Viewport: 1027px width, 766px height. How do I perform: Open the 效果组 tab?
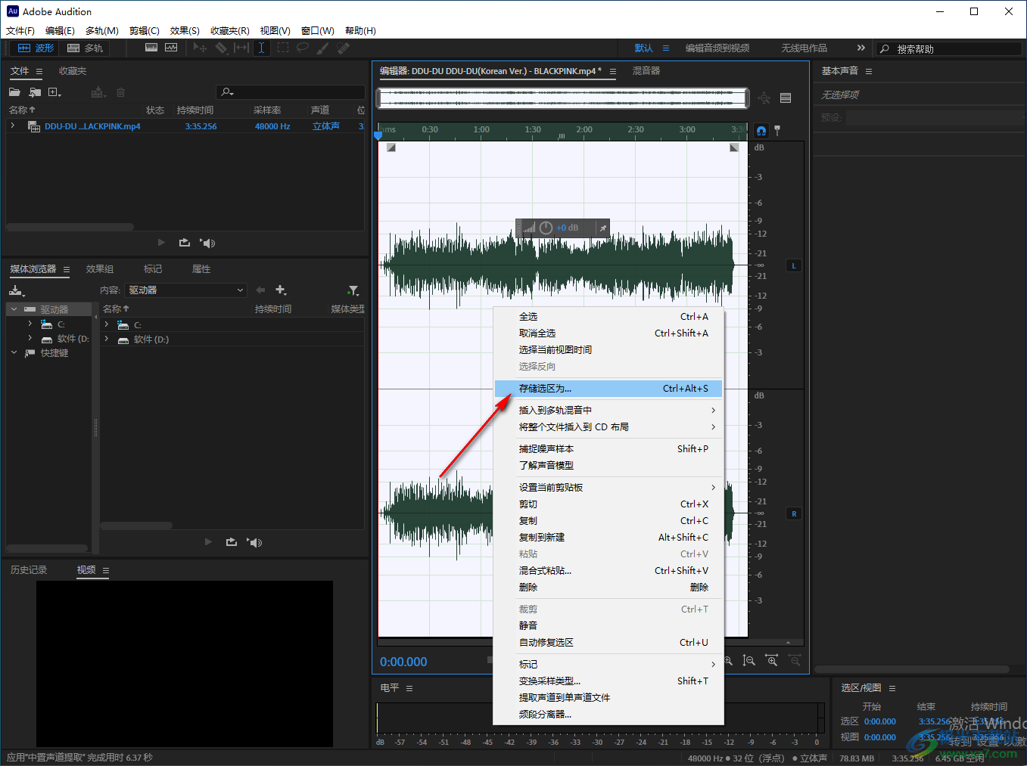[100, 269]
